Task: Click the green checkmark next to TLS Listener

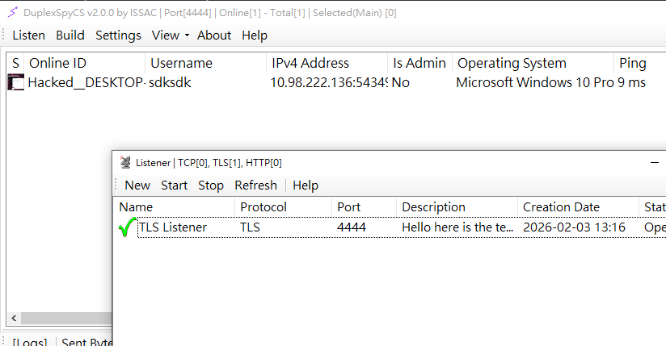Action: coord(126,228)
